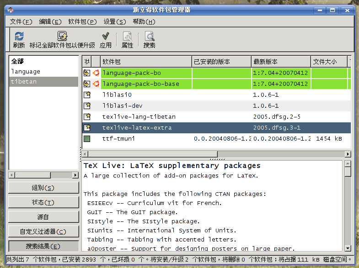Sort by the 已安装的版本 column header
Screen dimensions: 359x268
pyautogui.click(x=221, y=62)
